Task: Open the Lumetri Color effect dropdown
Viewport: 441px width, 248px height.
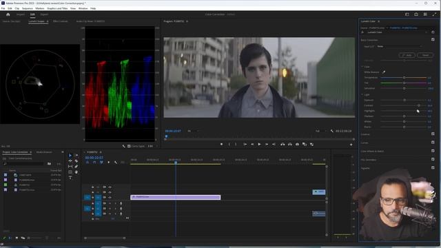Action: [x=397, y=32]
